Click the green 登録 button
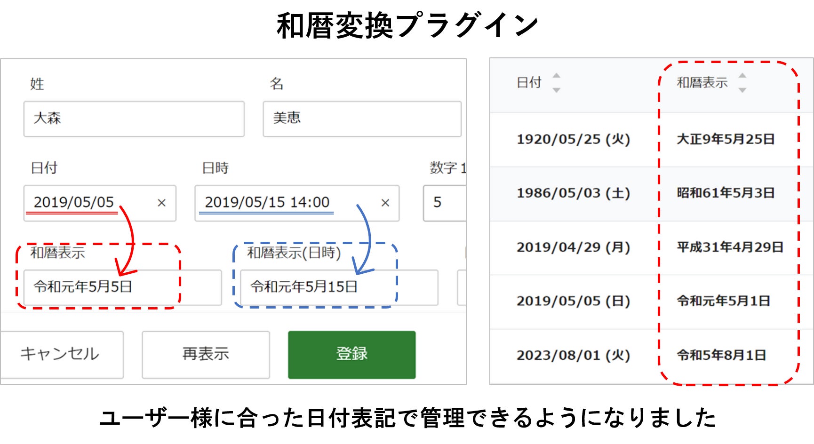Image resolution: width=814 pixels, height=444 pixels. [351, 354]
